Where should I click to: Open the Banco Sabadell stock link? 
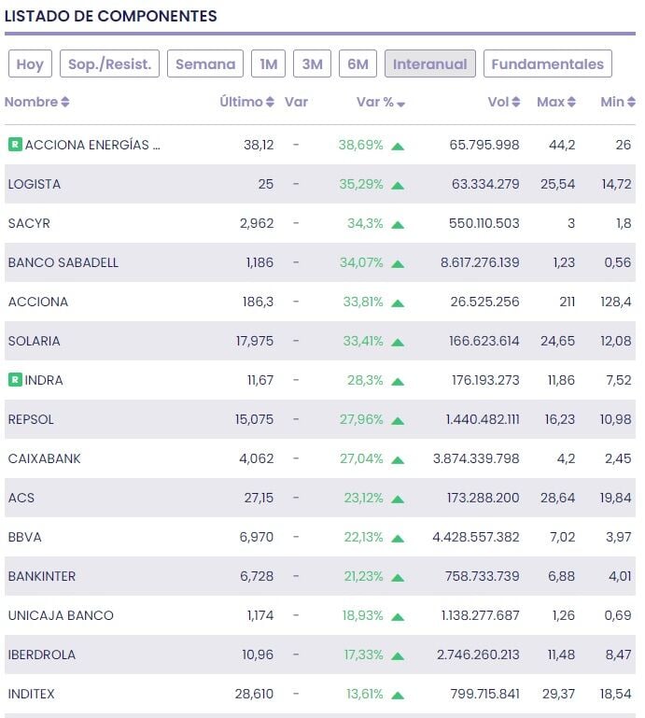(x=63, y=262)
